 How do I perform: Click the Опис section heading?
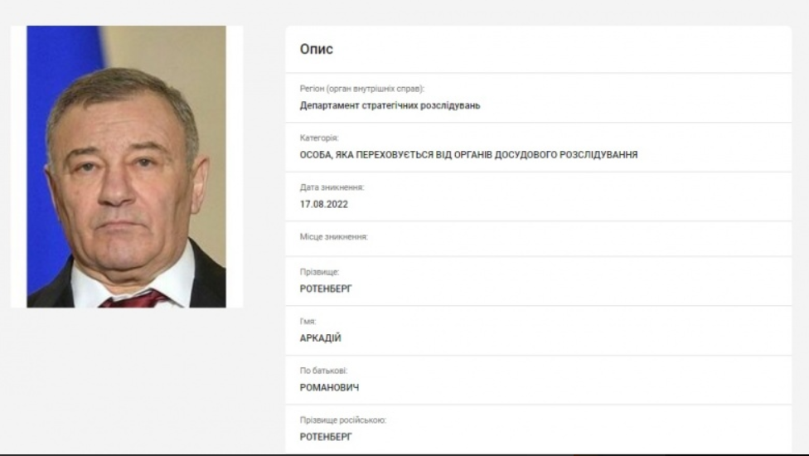[x=317, y=49]
